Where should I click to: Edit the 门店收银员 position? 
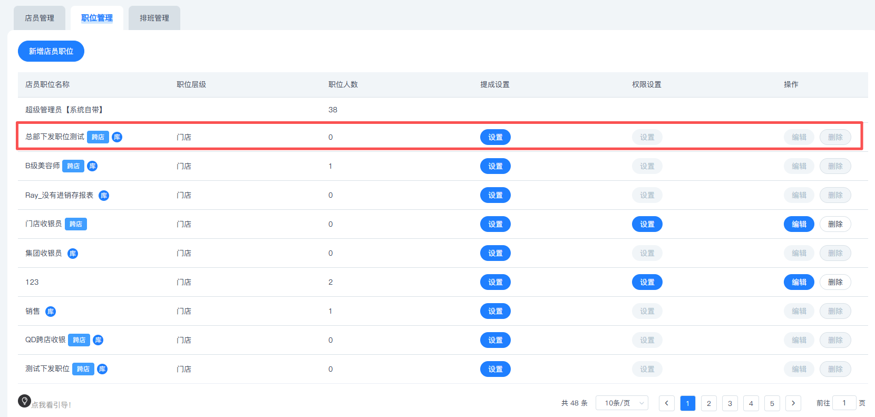pos(799,224)
